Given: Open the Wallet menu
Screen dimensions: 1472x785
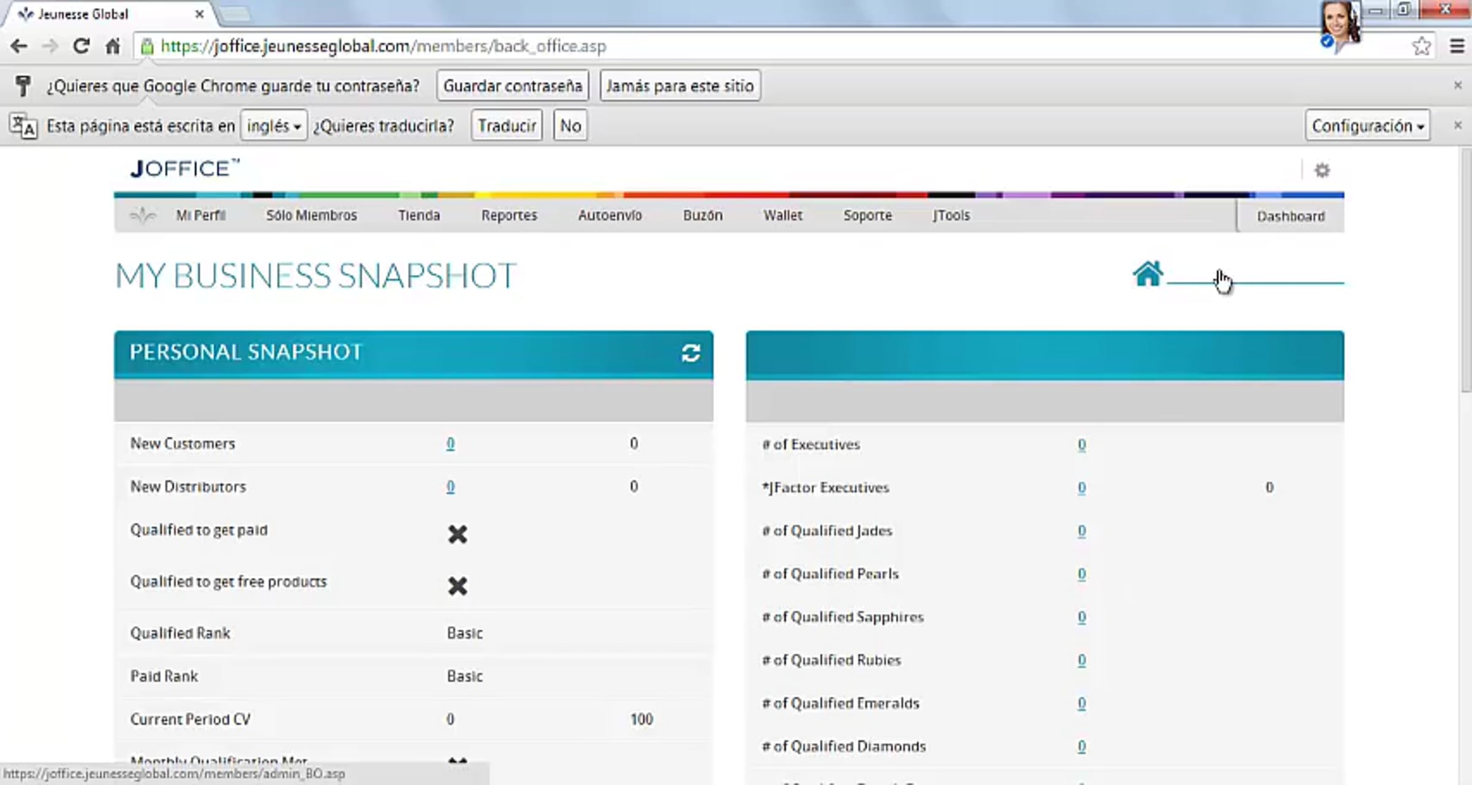Looking at the screenshot, I should pos(783,216).
